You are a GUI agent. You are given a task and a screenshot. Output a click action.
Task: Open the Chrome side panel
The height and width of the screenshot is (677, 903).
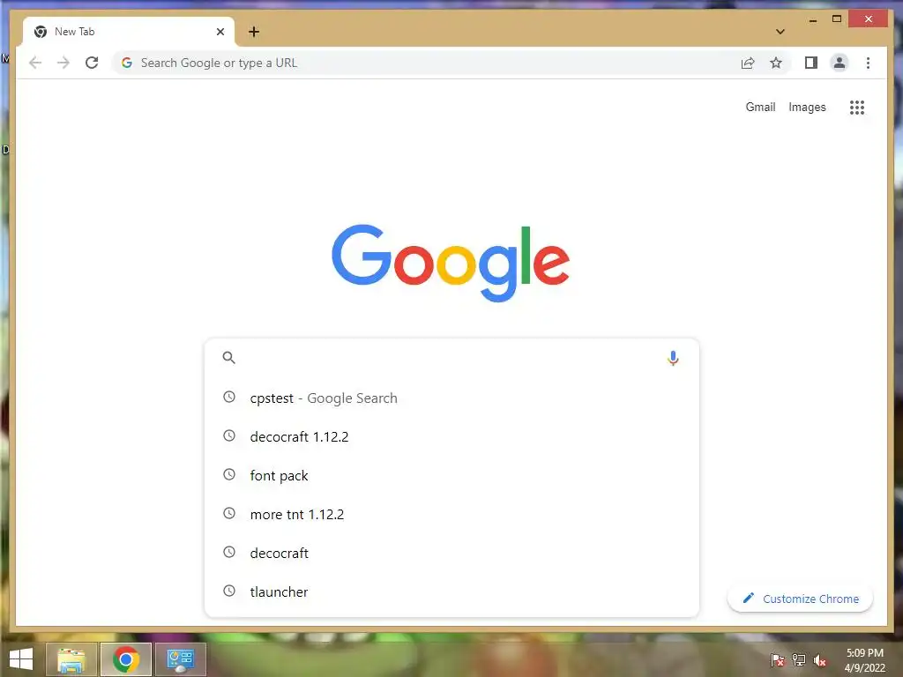(811, 63)
